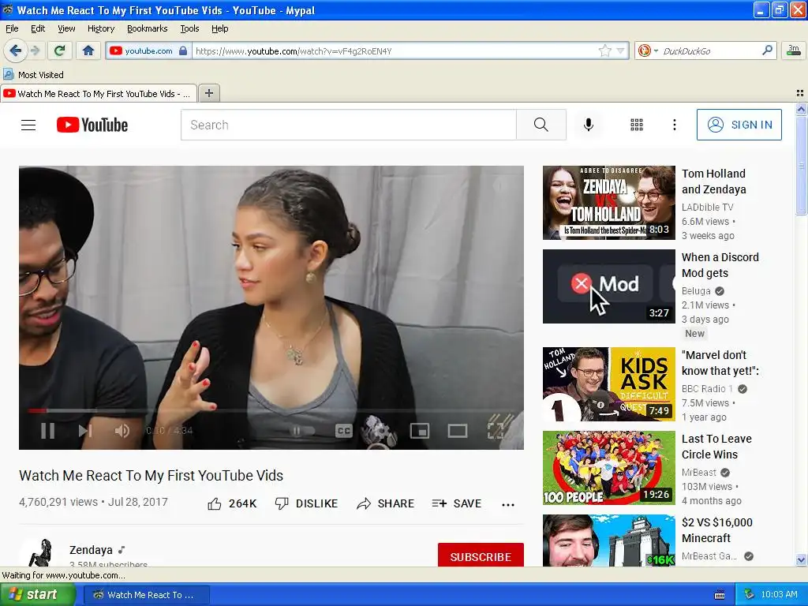Image resolution: width=808 pixels, height=606 pixels.
Task: Open a new tab with the plus button
Action: tap(208, 93)
